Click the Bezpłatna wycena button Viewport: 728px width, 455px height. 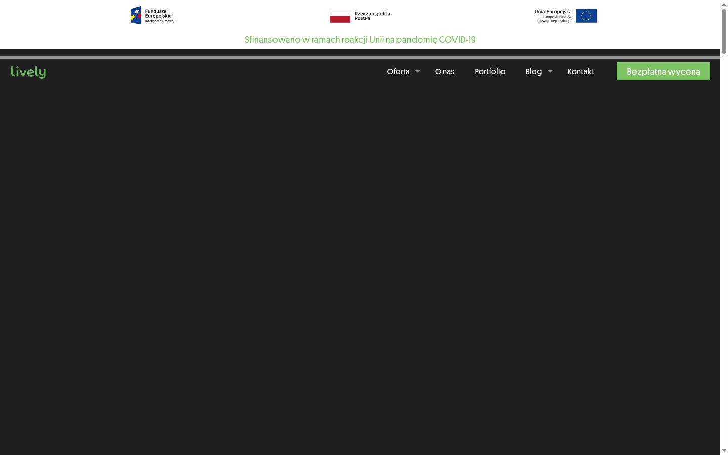[x=663, y=71]
